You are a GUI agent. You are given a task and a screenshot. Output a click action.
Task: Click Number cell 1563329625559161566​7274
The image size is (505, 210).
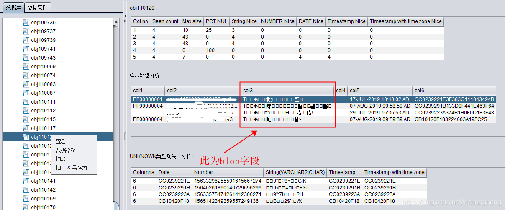(228, 181)
